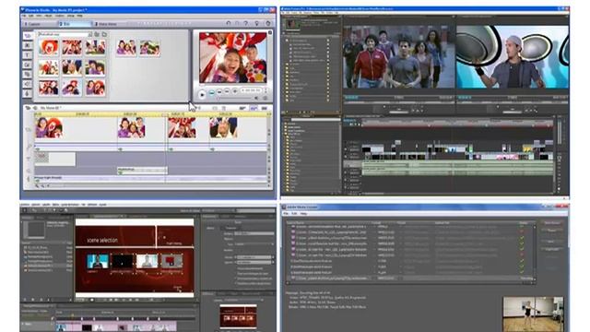
Task: Select the third timeline clip with red stripes
Action: (x=182, y=127)
